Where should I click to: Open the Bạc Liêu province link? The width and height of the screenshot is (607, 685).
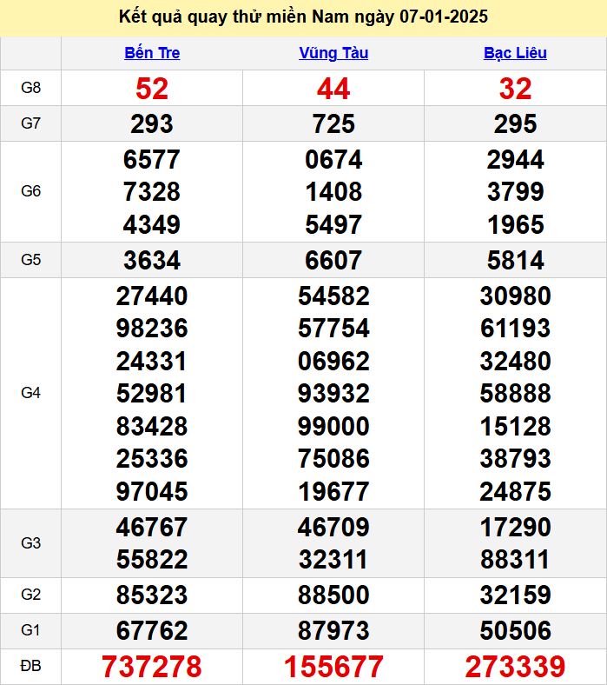point(515,53)
